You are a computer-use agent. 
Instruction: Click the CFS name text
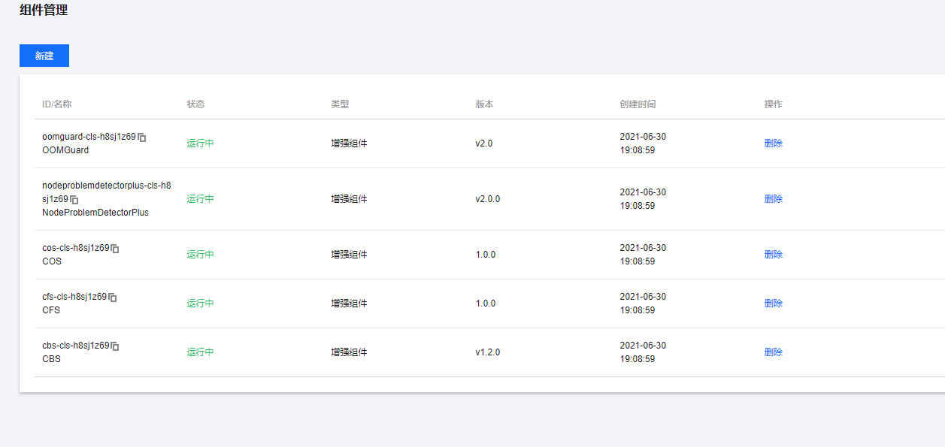point(51,310)
